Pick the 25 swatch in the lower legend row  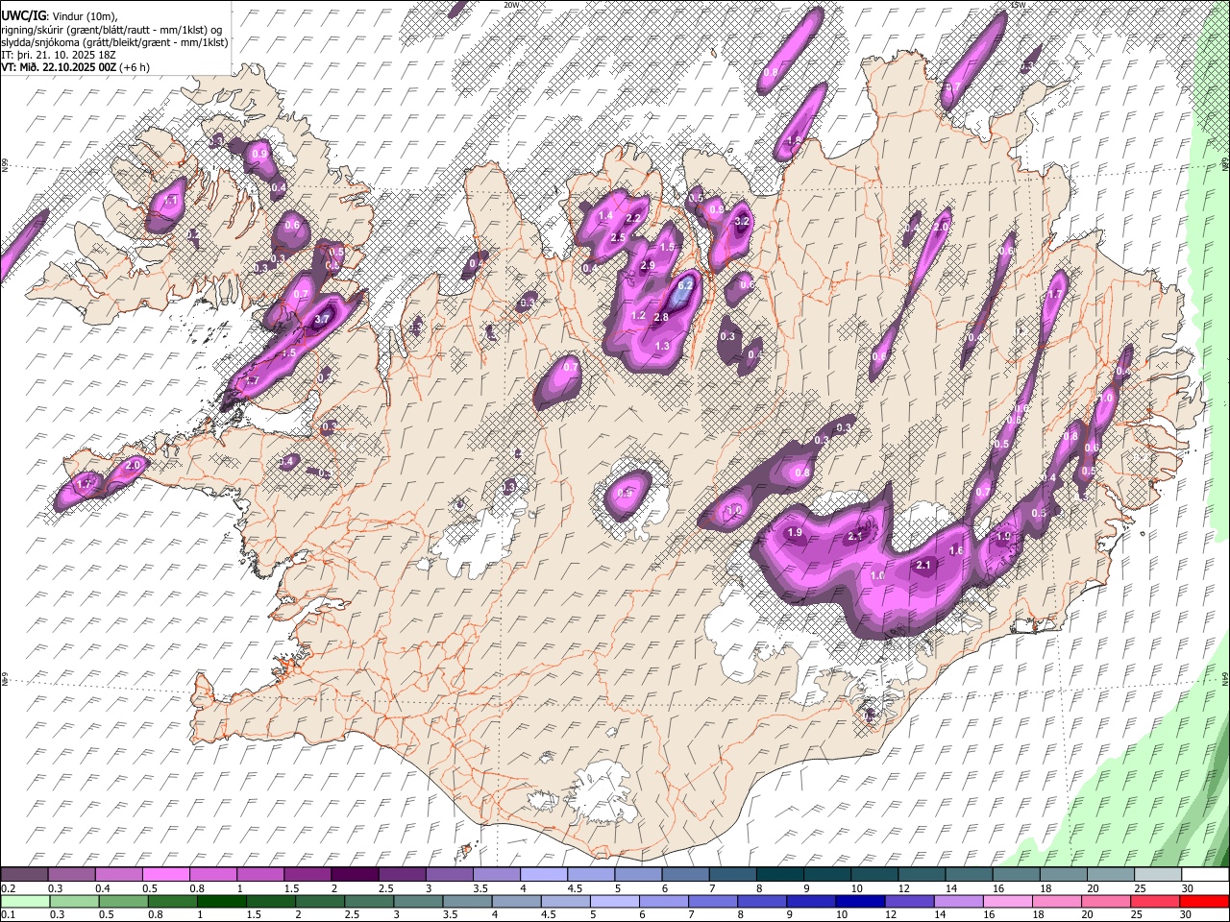pos(1155,902)
